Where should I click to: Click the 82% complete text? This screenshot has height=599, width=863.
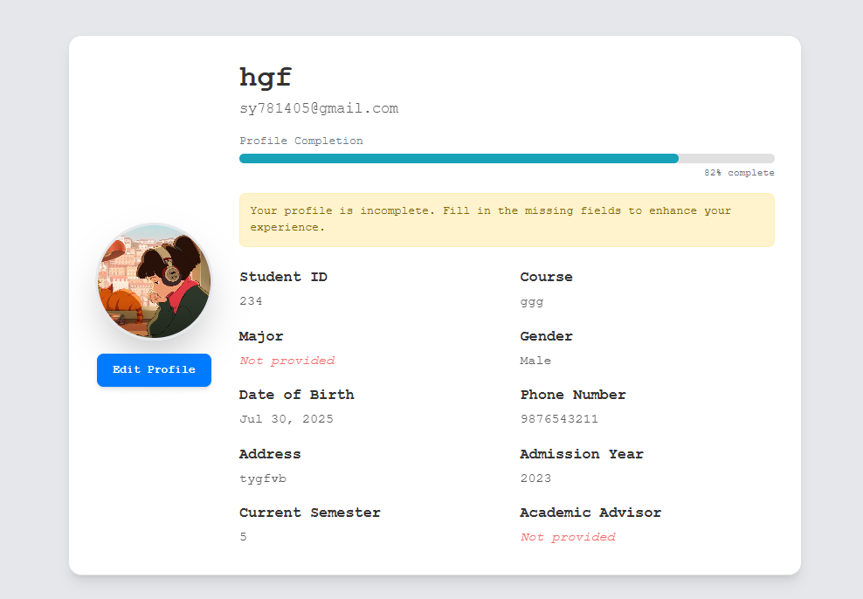pyautogui.click(x=739, y=173)
